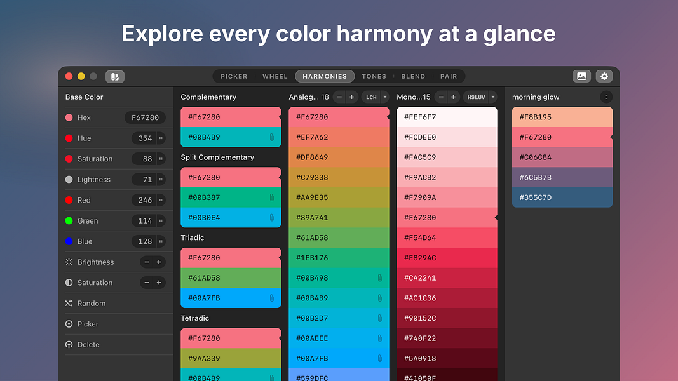
Task: Select #6C5B7B swatch in morning glow
Action: click(562, 177)
